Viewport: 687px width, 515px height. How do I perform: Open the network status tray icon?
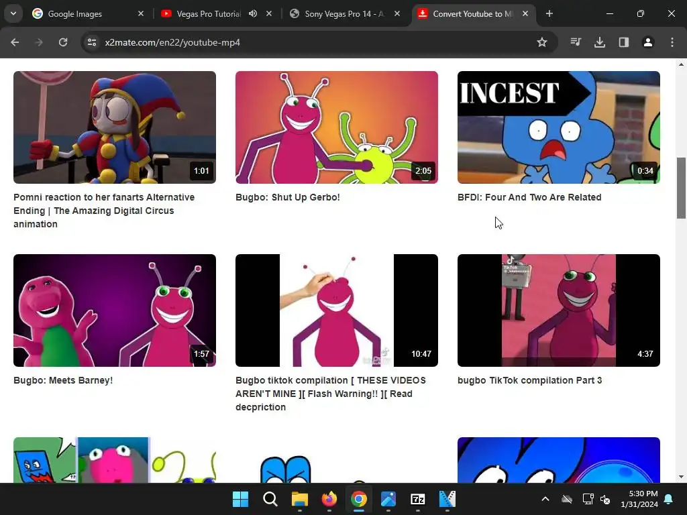point(588,499)
